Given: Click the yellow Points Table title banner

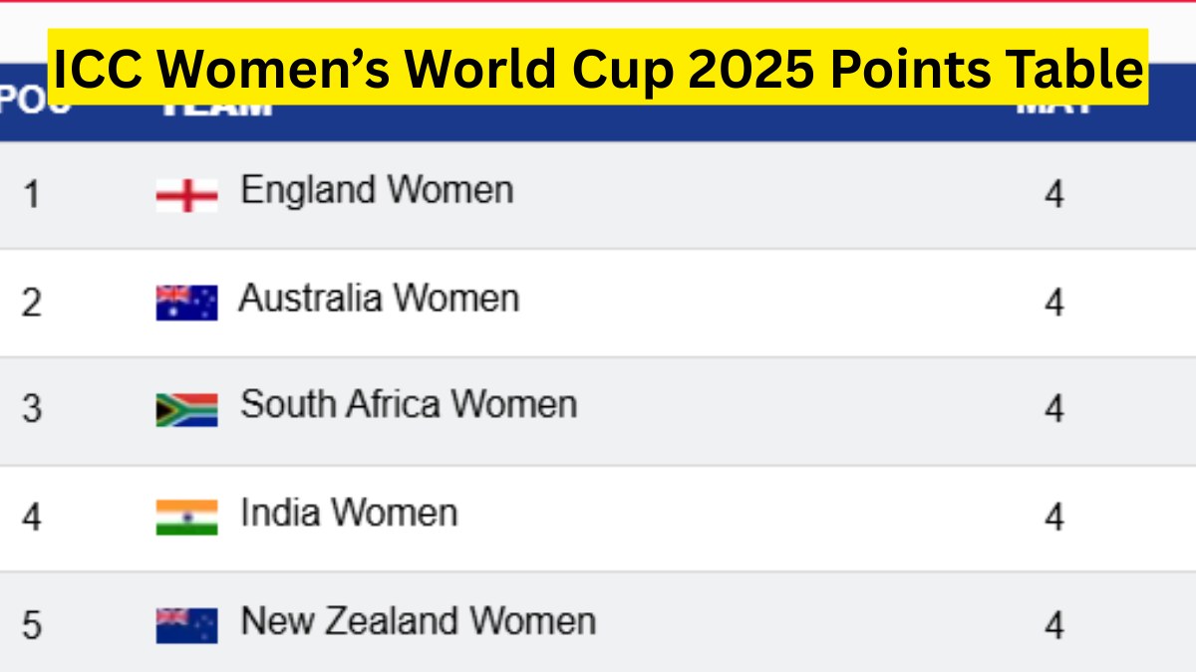Looking at the screenshot, I should (598, 68).
